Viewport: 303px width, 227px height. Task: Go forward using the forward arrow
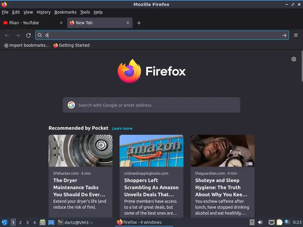(x=18, y=35)
